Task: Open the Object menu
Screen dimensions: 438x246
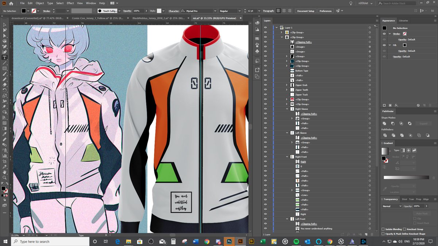Action: pyautogui.click(x=40, y=3)
